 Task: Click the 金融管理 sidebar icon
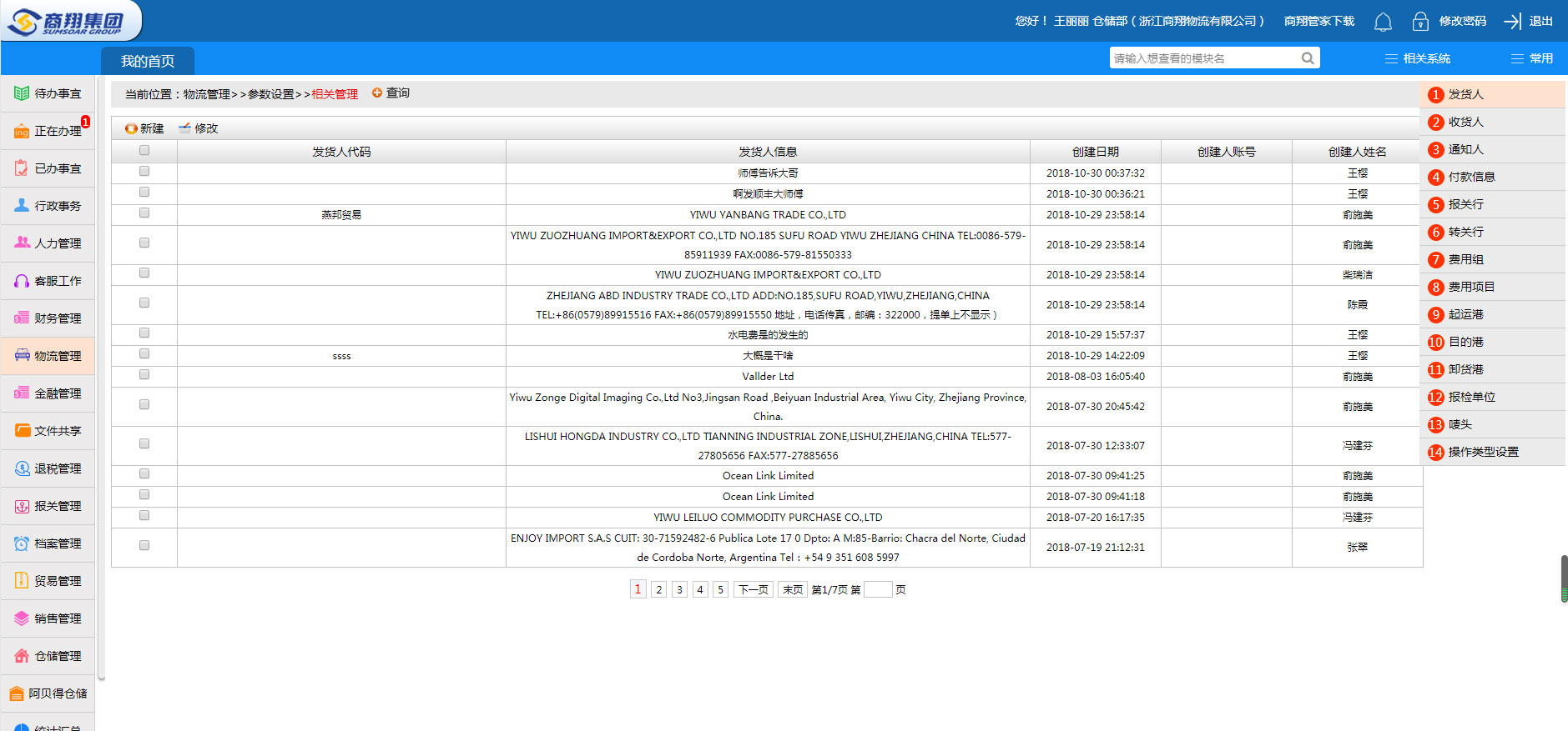[x=22, y=393]
